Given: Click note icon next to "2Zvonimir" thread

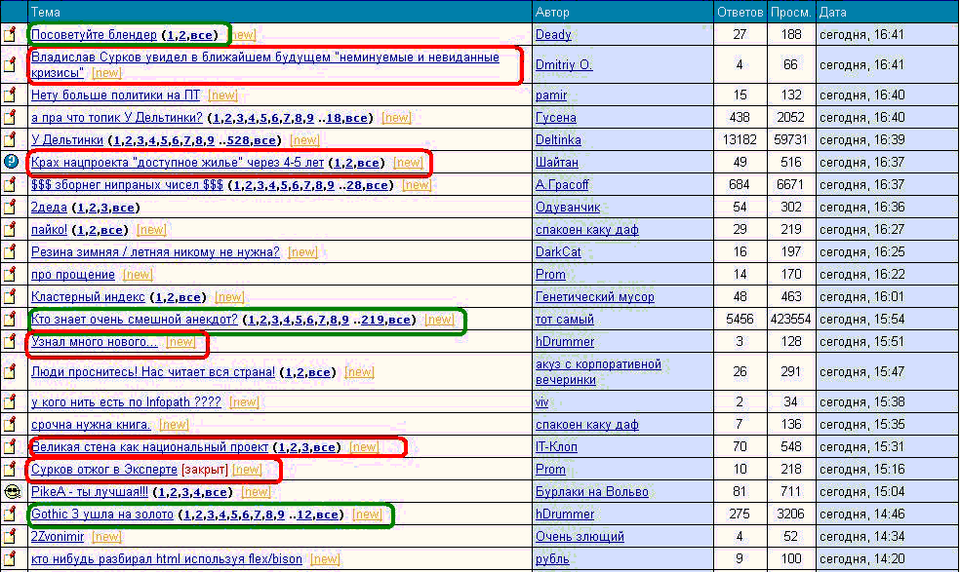Looking at the screenshot, I should 11,537.
